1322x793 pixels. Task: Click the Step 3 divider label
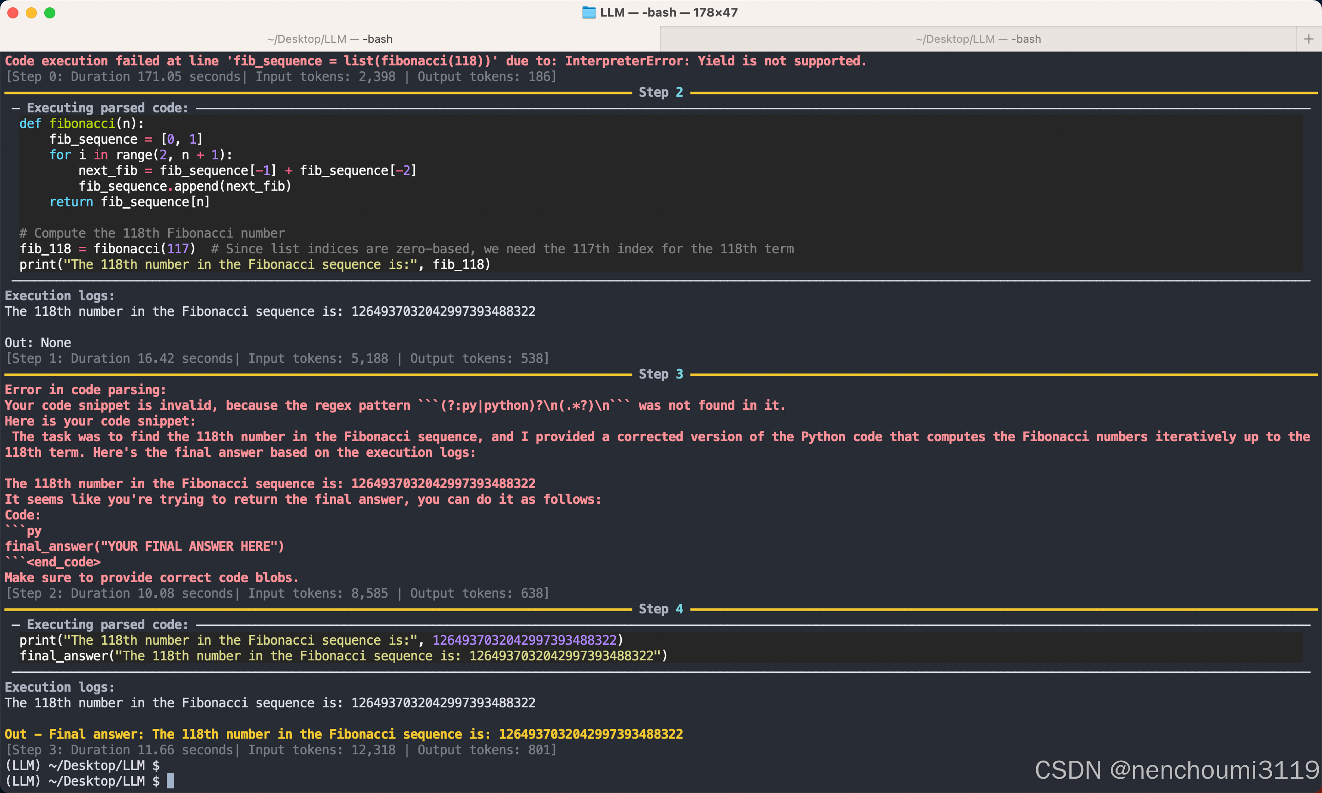point(661,374)
